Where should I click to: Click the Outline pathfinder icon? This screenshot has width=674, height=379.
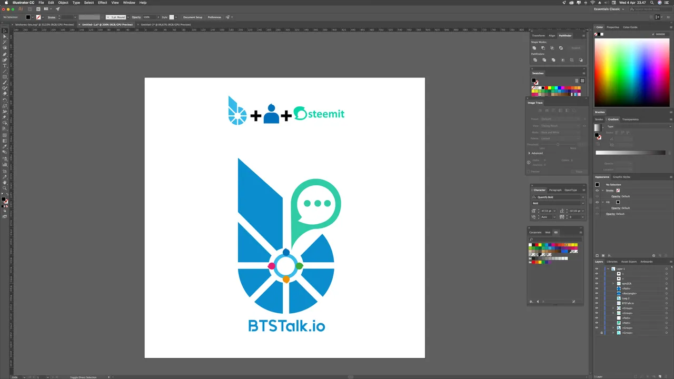click(571, 60)
